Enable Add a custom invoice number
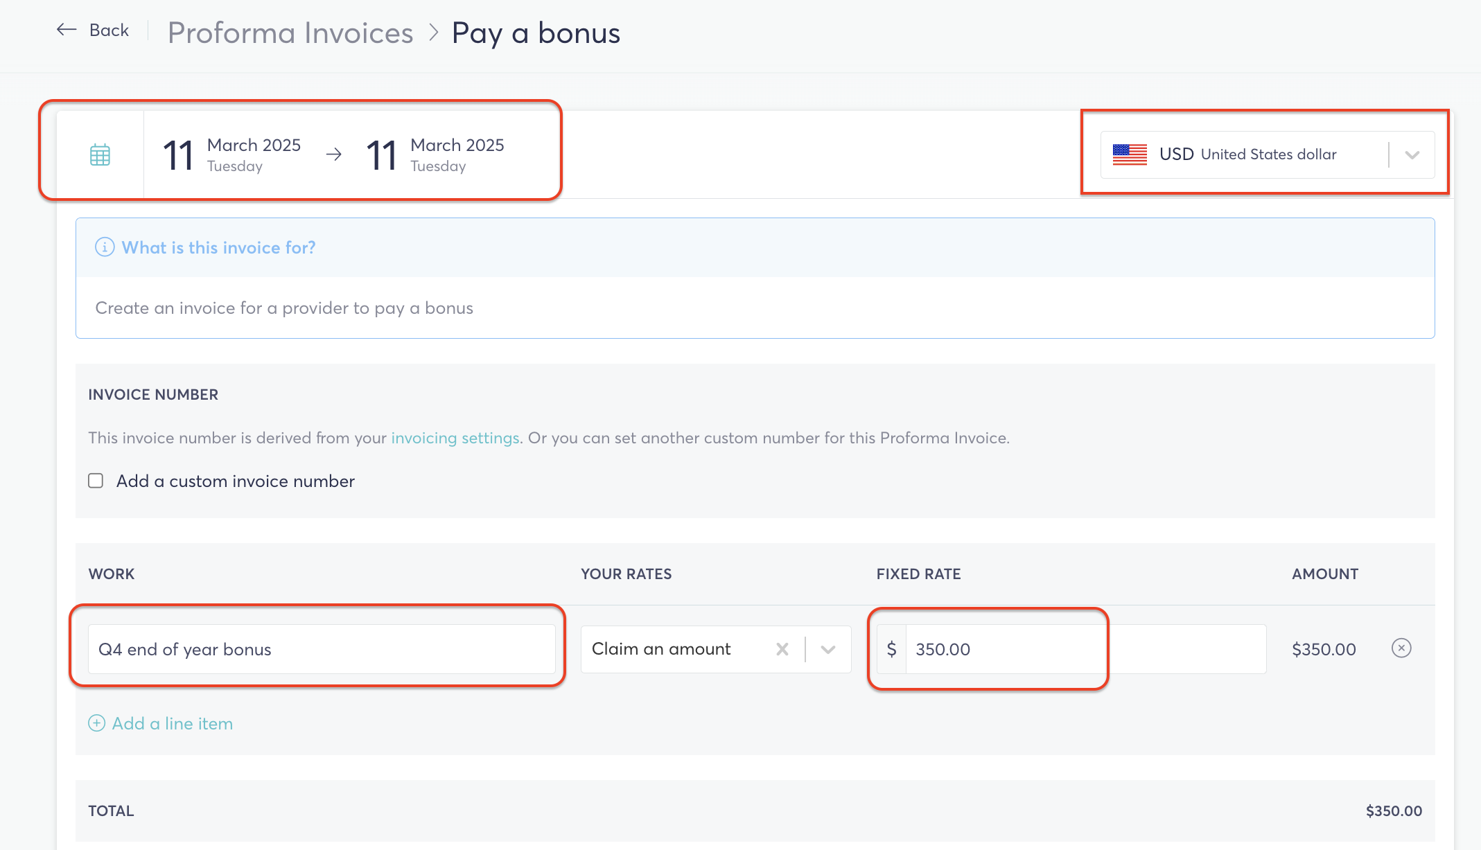 point(96,481)
